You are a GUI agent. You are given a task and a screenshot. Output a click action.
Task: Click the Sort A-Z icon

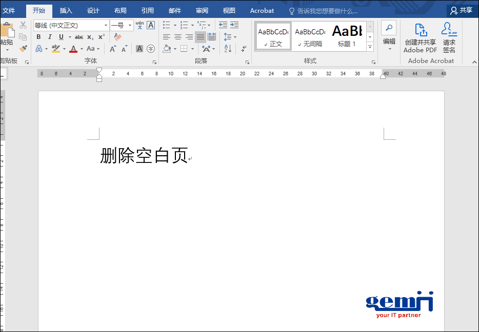tap(228, 49)
